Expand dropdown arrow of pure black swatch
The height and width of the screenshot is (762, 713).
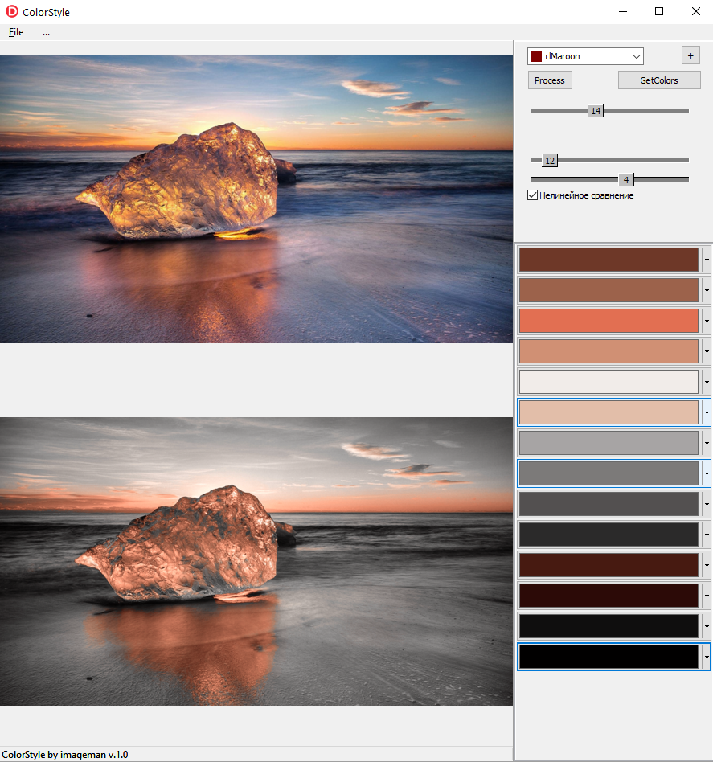[x=707, y=657]
